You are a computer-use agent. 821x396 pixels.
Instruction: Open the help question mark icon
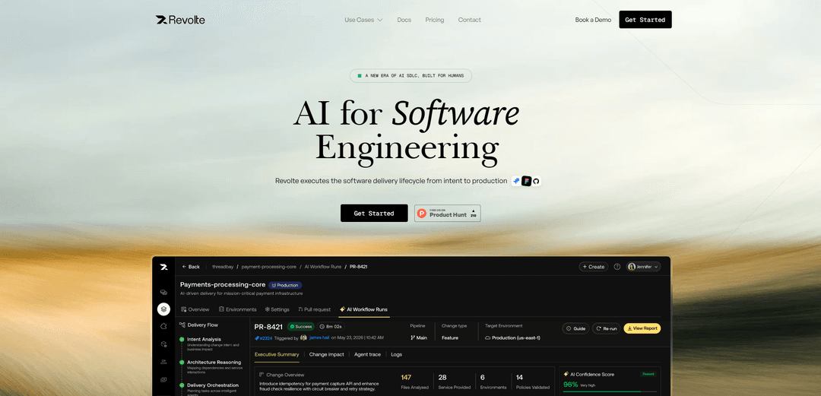click(617, 267)
